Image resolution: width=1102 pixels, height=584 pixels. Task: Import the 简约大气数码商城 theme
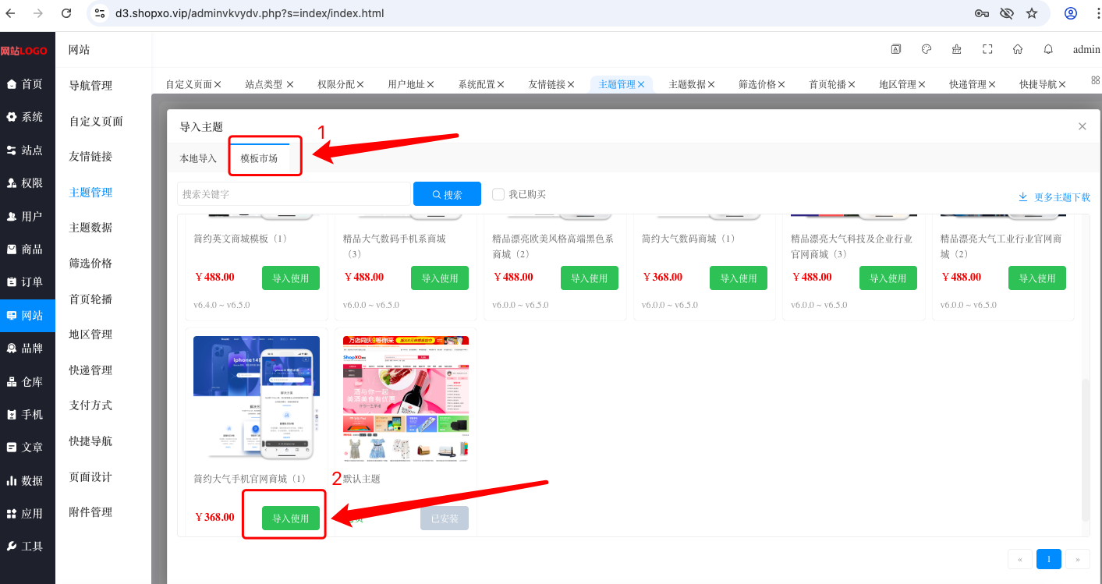point(739,278)
